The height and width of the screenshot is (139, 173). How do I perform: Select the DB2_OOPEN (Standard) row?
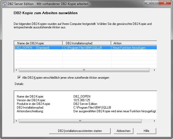(85, 48)
